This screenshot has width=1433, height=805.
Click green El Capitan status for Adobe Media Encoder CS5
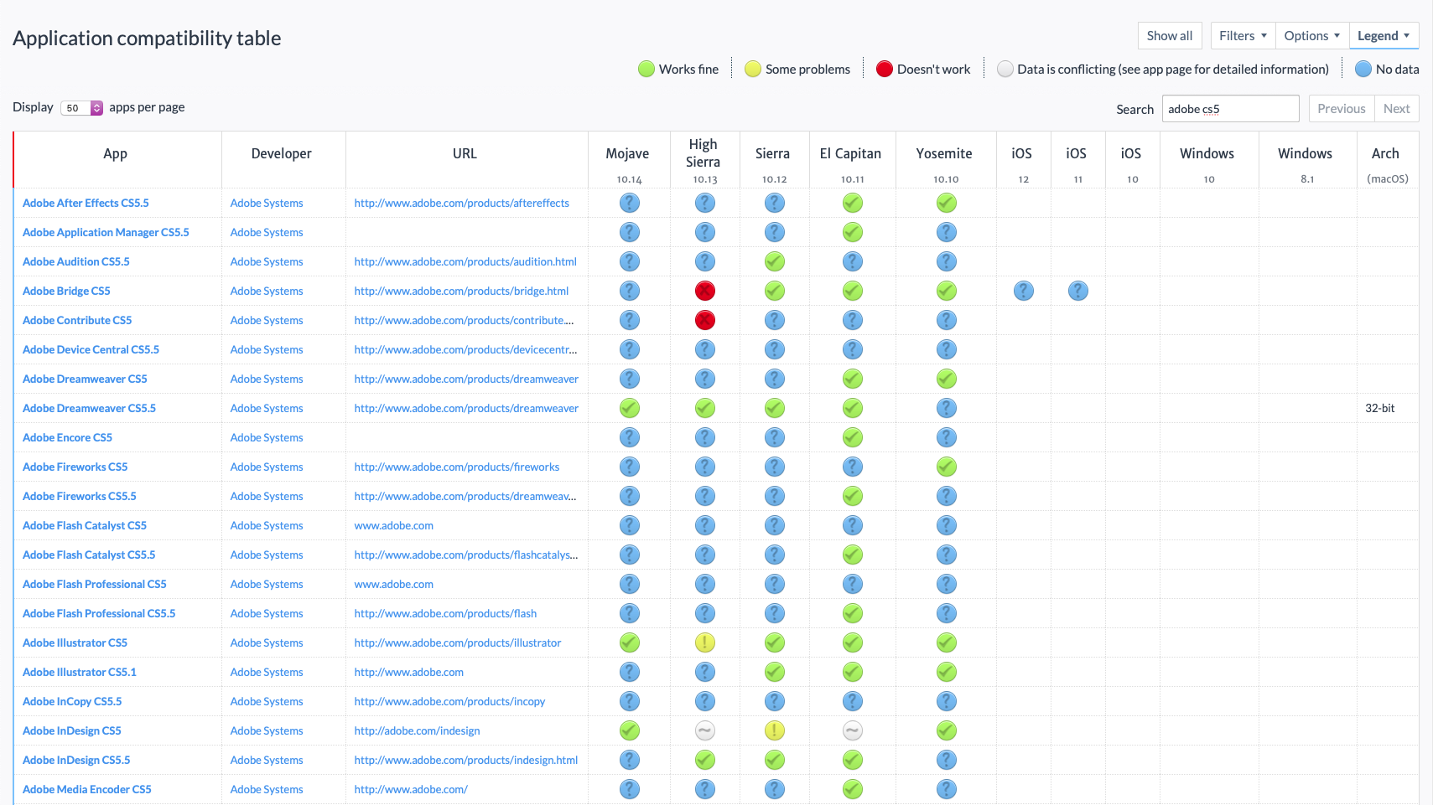tap(853, 789)
